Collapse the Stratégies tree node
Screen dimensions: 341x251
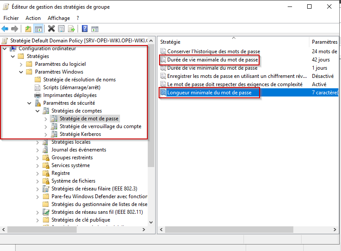tap(13, 56)
